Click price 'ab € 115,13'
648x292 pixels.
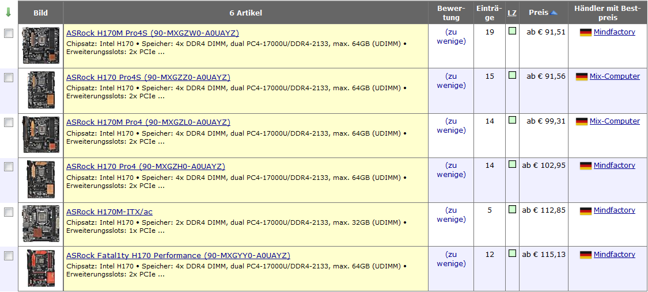(544, 255)
